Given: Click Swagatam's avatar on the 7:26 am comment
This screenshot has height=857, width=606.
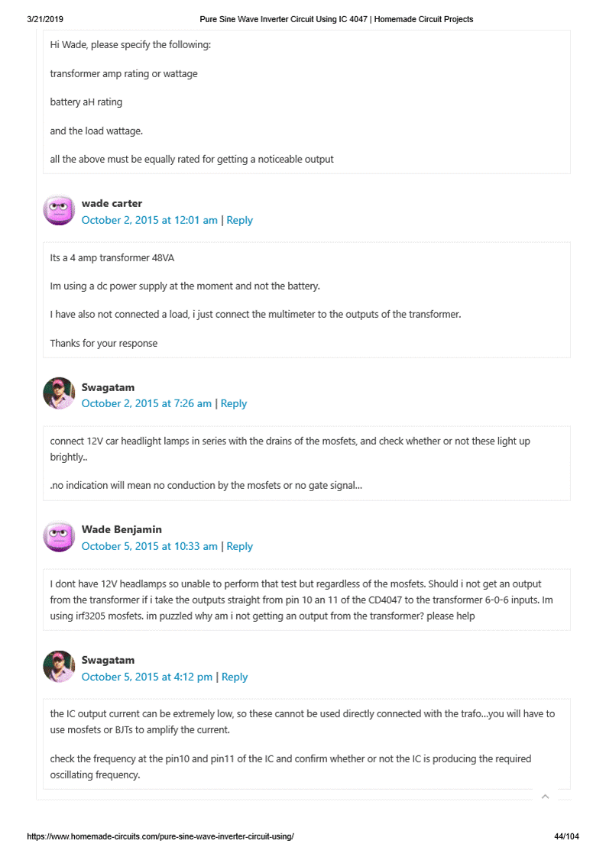Looking at the screenshot, I should pos(58,393).
